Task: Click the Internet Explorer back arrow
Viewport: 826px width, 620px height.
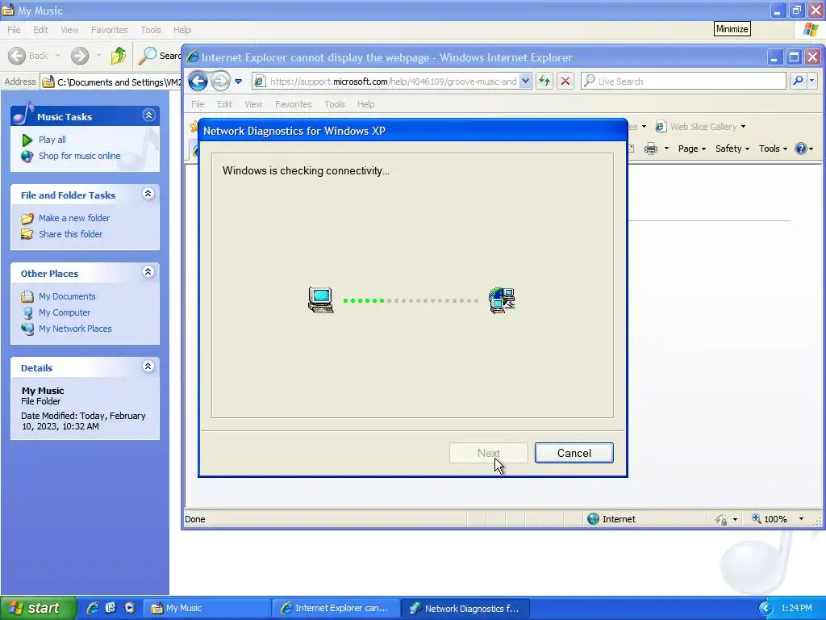Action: point(198,82)
